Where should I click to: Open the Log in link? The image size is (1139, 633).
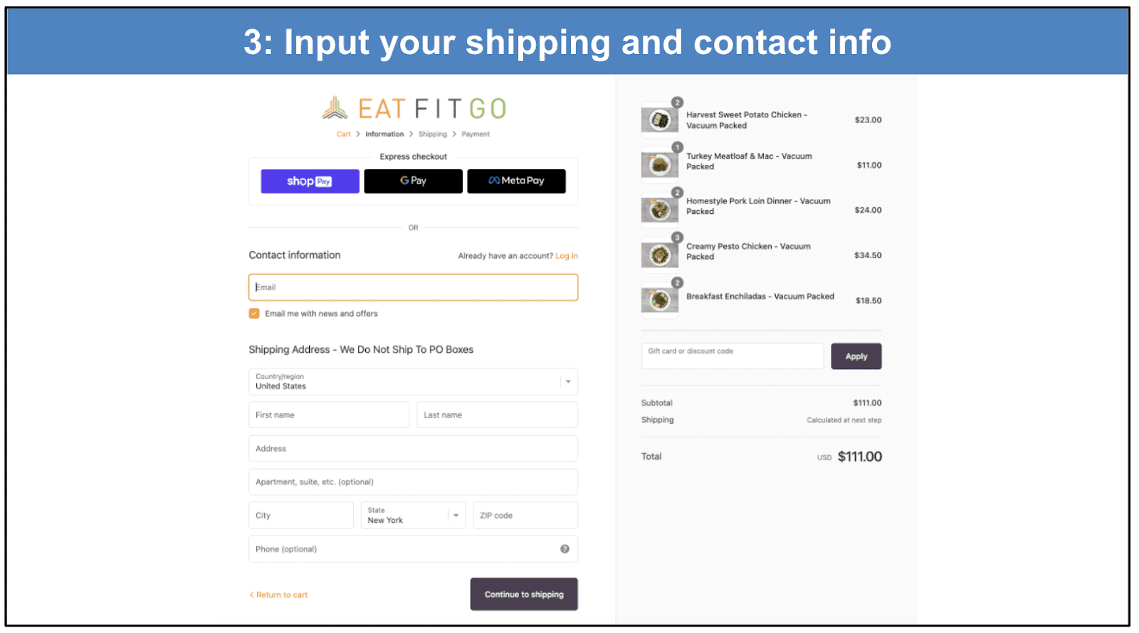(x=566, y=255)
